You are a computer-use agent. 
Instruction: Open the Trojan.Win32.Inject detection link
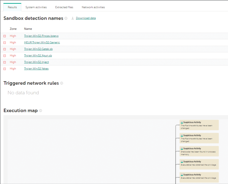37,62
